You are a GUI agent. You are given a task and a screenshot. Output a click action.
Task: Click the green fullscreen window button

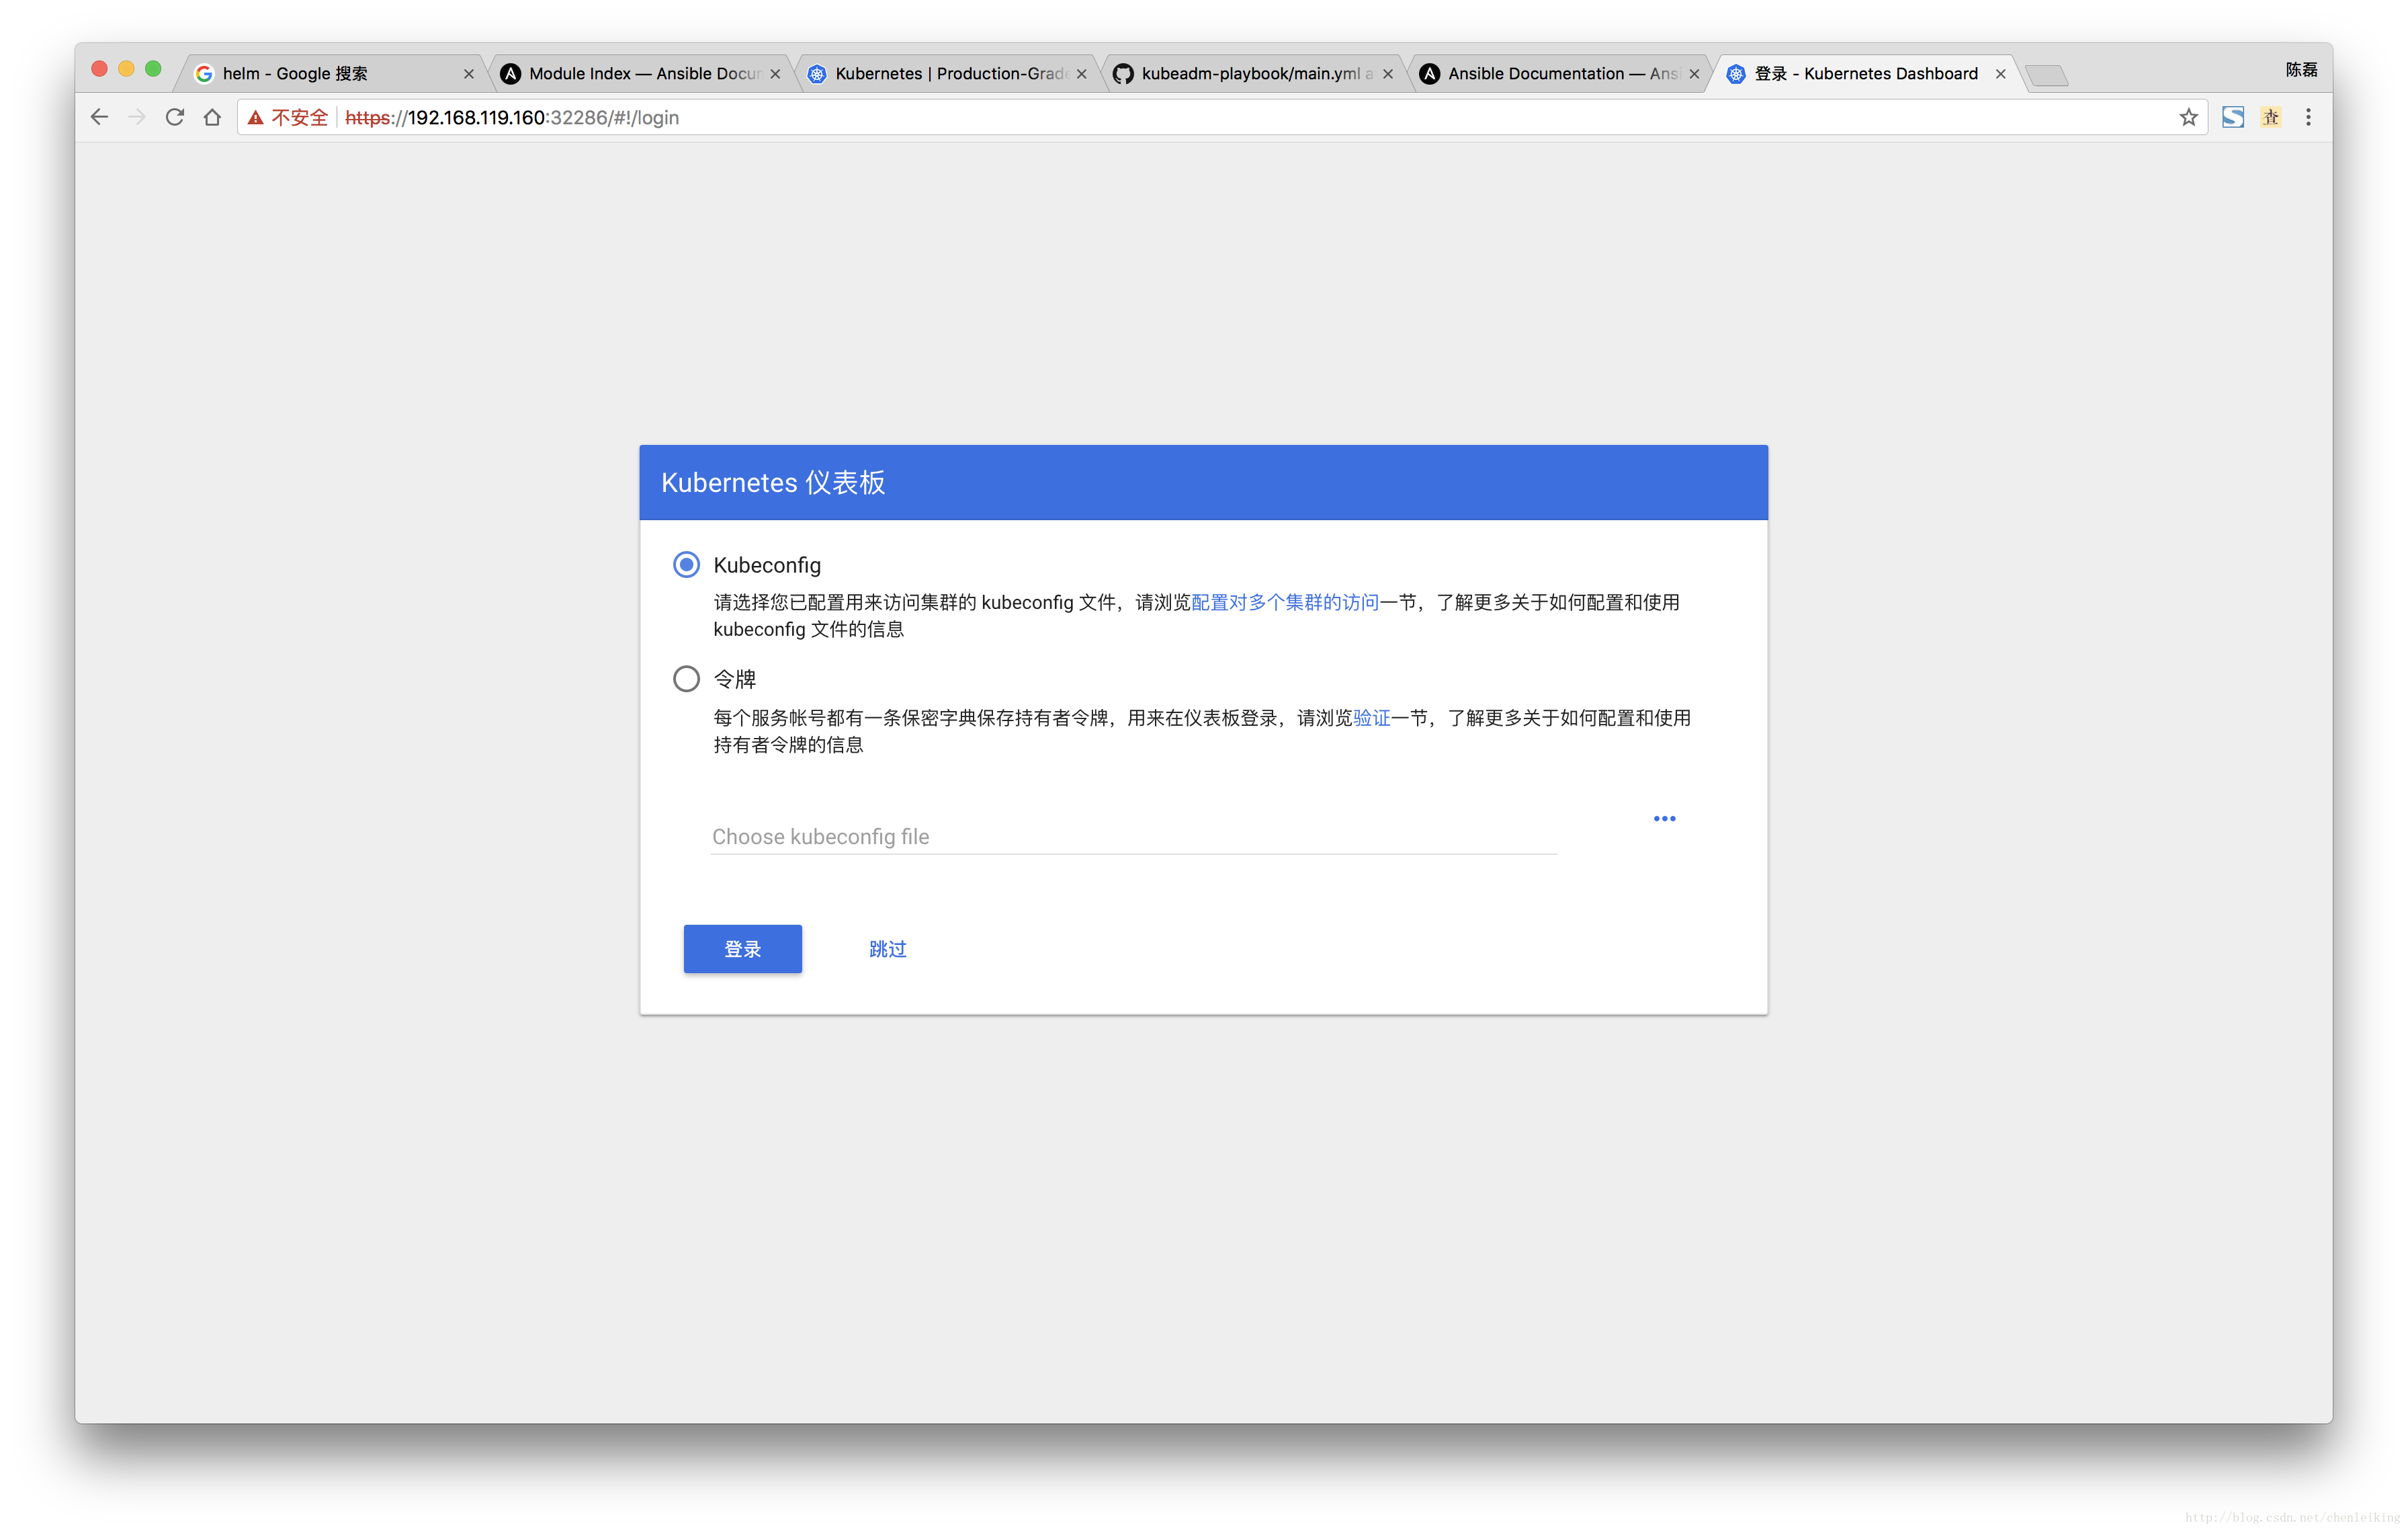[153, 68]
